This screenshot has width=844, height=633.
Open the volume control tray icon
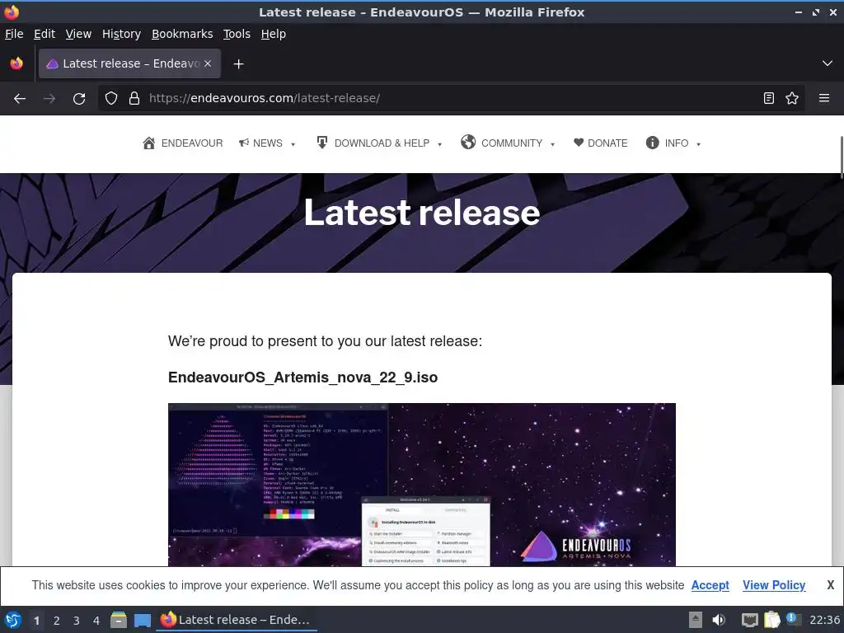tap(719, 620)
